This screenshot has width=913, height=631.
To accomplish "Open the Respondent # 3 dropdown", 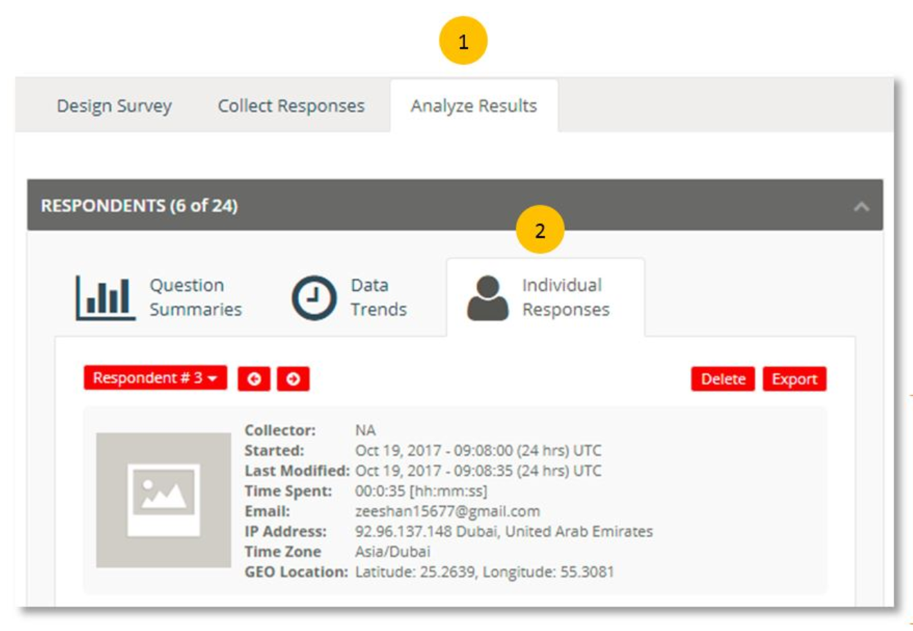I will pos(155,378).
